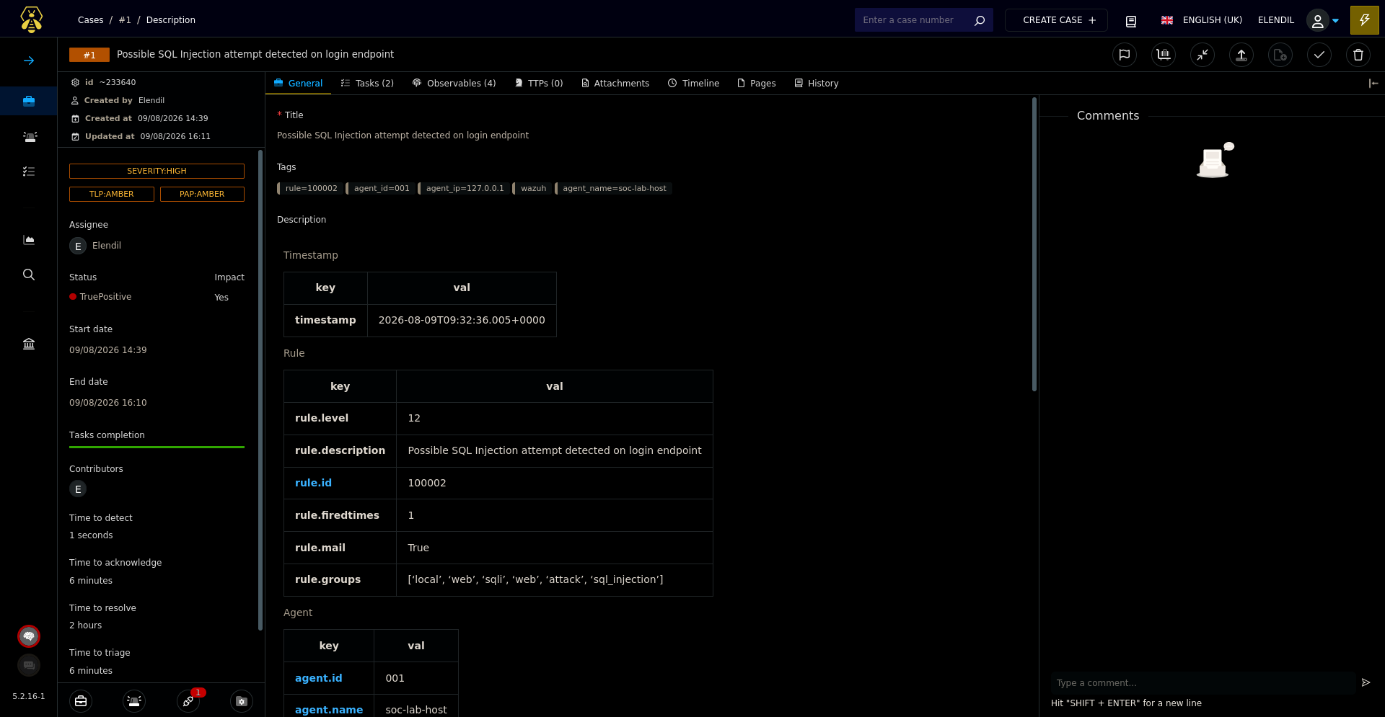This screenshot has width=1385, height=717.
Task: Click the luggage trolley case action icon
Action: (x=1164, y=55)
